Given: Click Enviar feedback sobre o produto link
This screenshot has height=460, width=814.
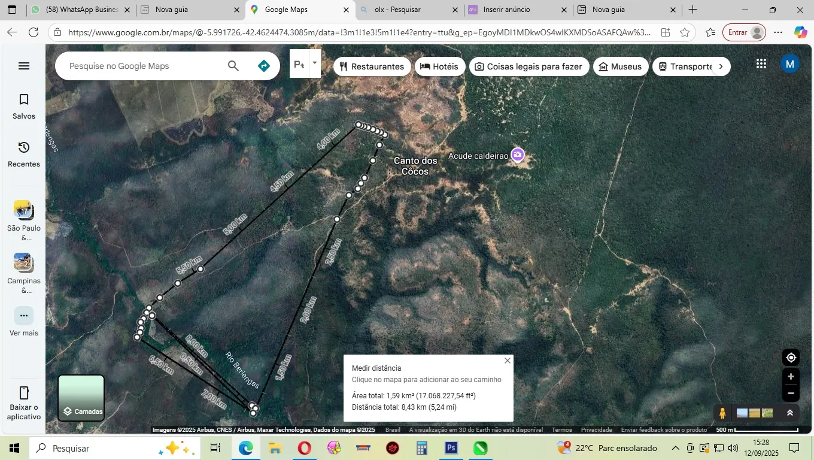Looking at the screenshot, I should (x=664, y=429).
